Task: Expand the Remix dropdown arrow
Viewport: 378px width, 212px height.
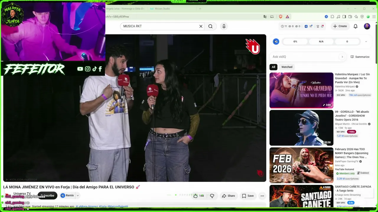Action: point(78,196)
